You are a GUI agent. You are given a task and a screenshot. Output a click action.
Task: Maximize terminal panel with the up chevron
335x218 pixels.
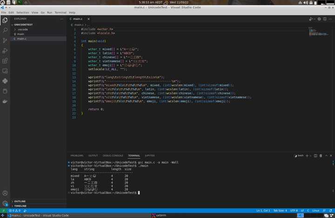(326, 156)
